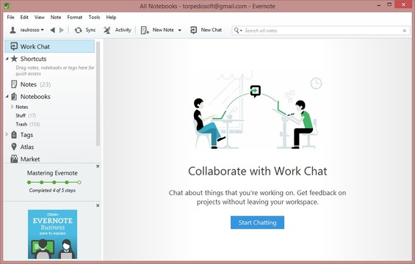
Task: Clear the search field with X
Action: coord(405,30)
